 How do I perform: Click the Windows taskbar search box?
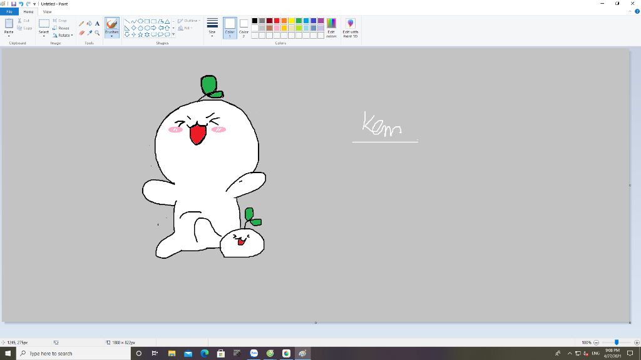74,354
